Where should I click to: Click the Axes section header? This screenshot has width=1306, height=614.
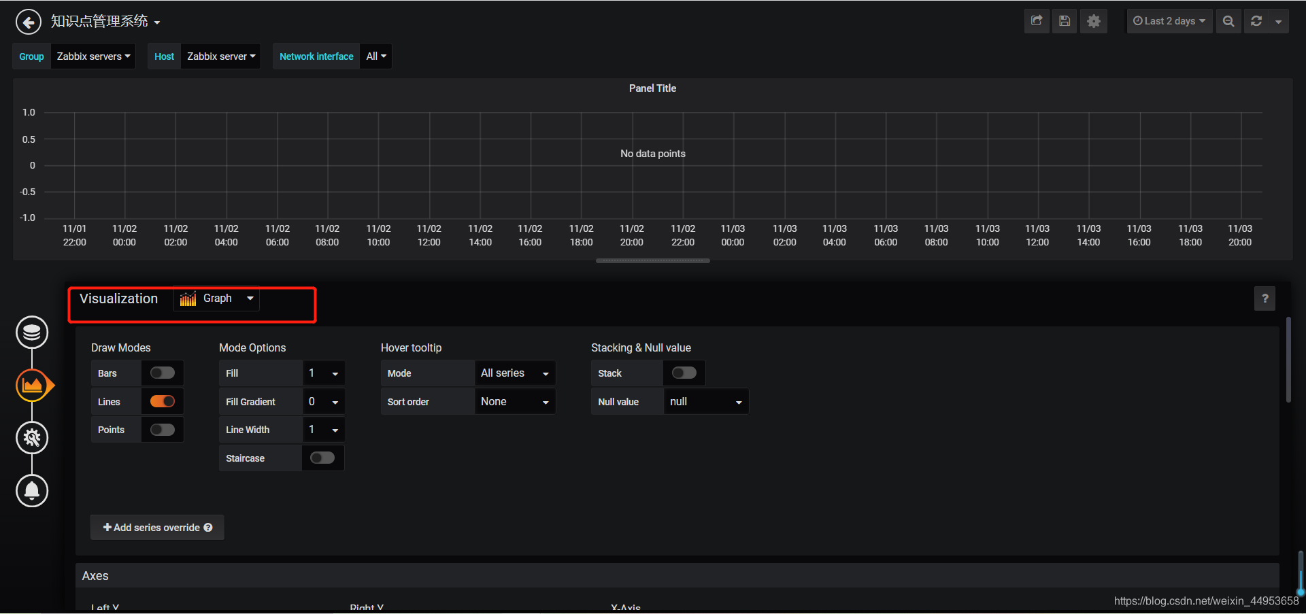(x=677, y=576)
